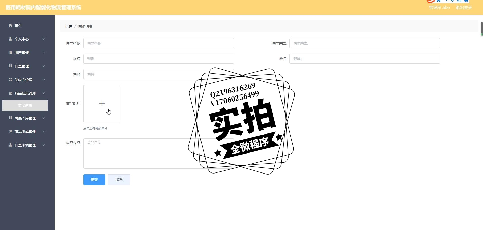Click the 商品信息 breadcrumb text
Screen dimensions: 483x230
(x=85, y=26)
